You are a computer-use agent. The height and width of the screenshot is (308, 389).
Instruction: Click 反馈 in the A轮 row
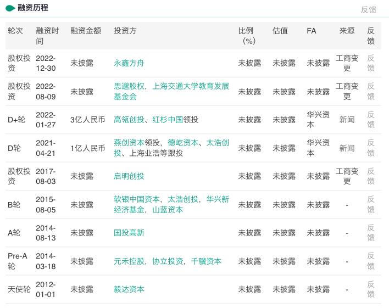click(x=371, y=233)
